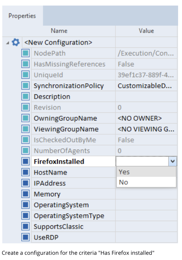Click the Memory property icon
The width and height of the screenshot is (182, 260).
[x=25, y=194]
